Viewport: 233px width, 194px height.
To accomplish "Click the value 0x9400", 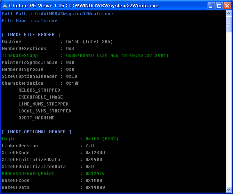I will click(94, 160).
